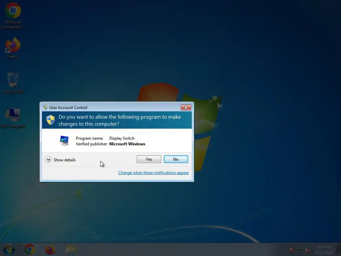The image size is (341, 256).
Task: Click the Show desktop strip at taskbar end
Action: pyautogui.click(x=339, y=249)
